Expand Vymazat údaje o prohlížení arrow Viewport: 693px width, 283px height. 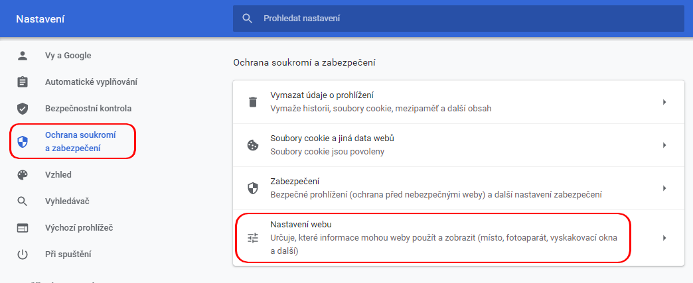[x=664, y=102]
